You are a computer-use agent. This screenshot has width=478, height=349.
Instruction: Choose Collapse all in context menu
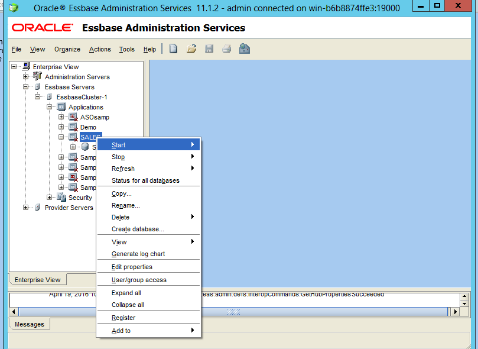coord(148,305)
